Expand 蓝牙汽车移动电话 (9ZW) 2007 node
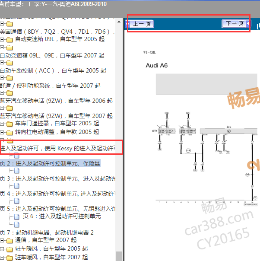Image resolution: width=260 pixels, height=261 pixels. click(2, 108)
